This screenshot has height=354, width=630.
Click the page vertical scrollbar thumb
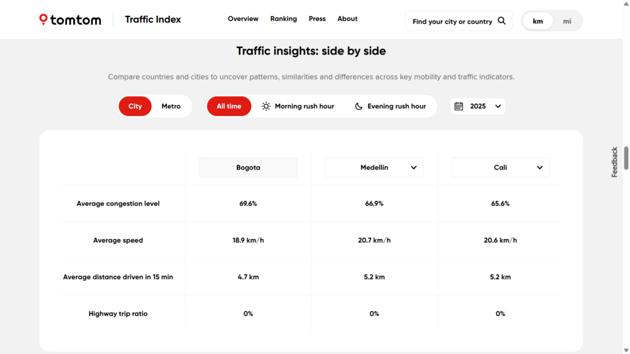tap(626, 158)
